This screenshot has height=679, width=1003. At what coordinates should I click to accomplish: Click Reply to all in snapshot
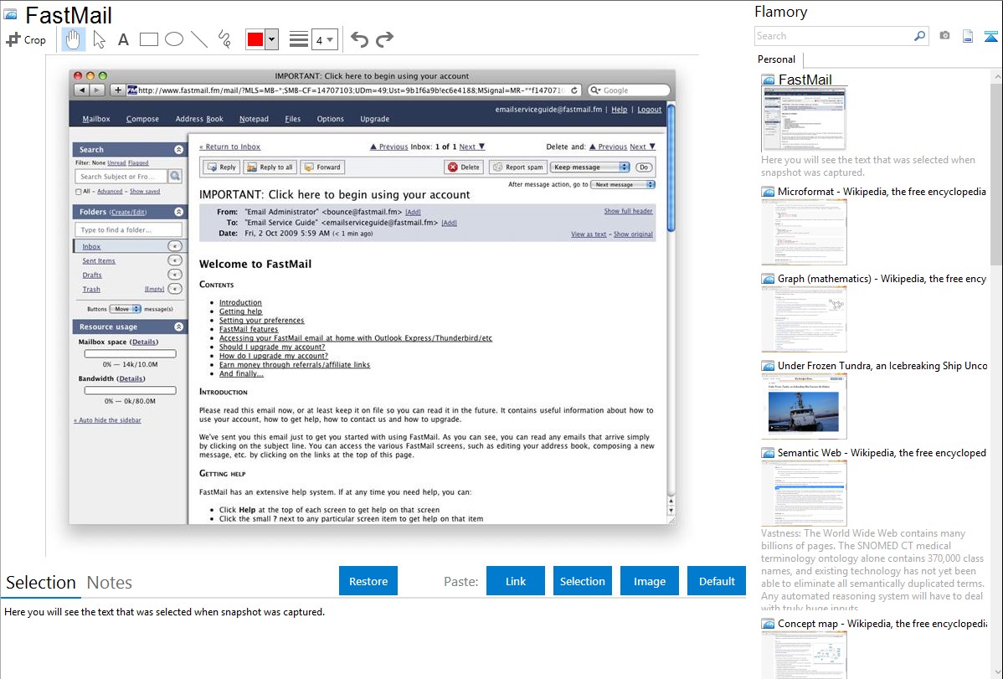tap(270, 167)
